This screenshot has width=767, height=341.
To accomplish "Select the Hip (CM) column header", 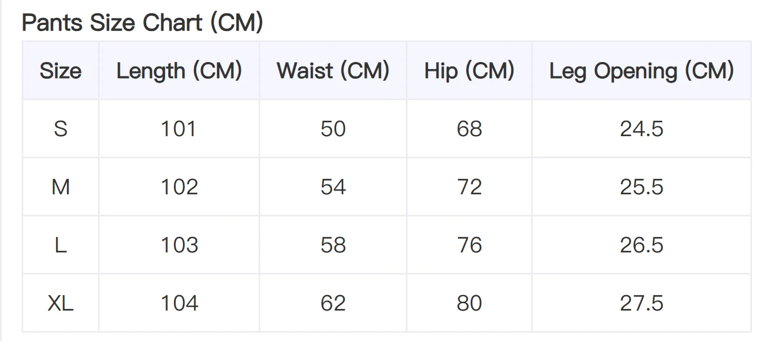I will point(469,71).
